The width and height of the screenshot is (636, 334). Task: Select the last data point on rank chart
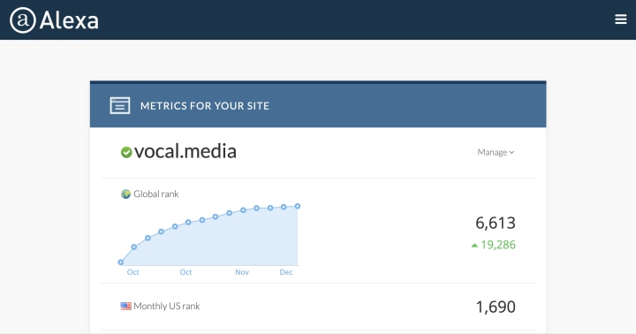click(x=298, y=206)
